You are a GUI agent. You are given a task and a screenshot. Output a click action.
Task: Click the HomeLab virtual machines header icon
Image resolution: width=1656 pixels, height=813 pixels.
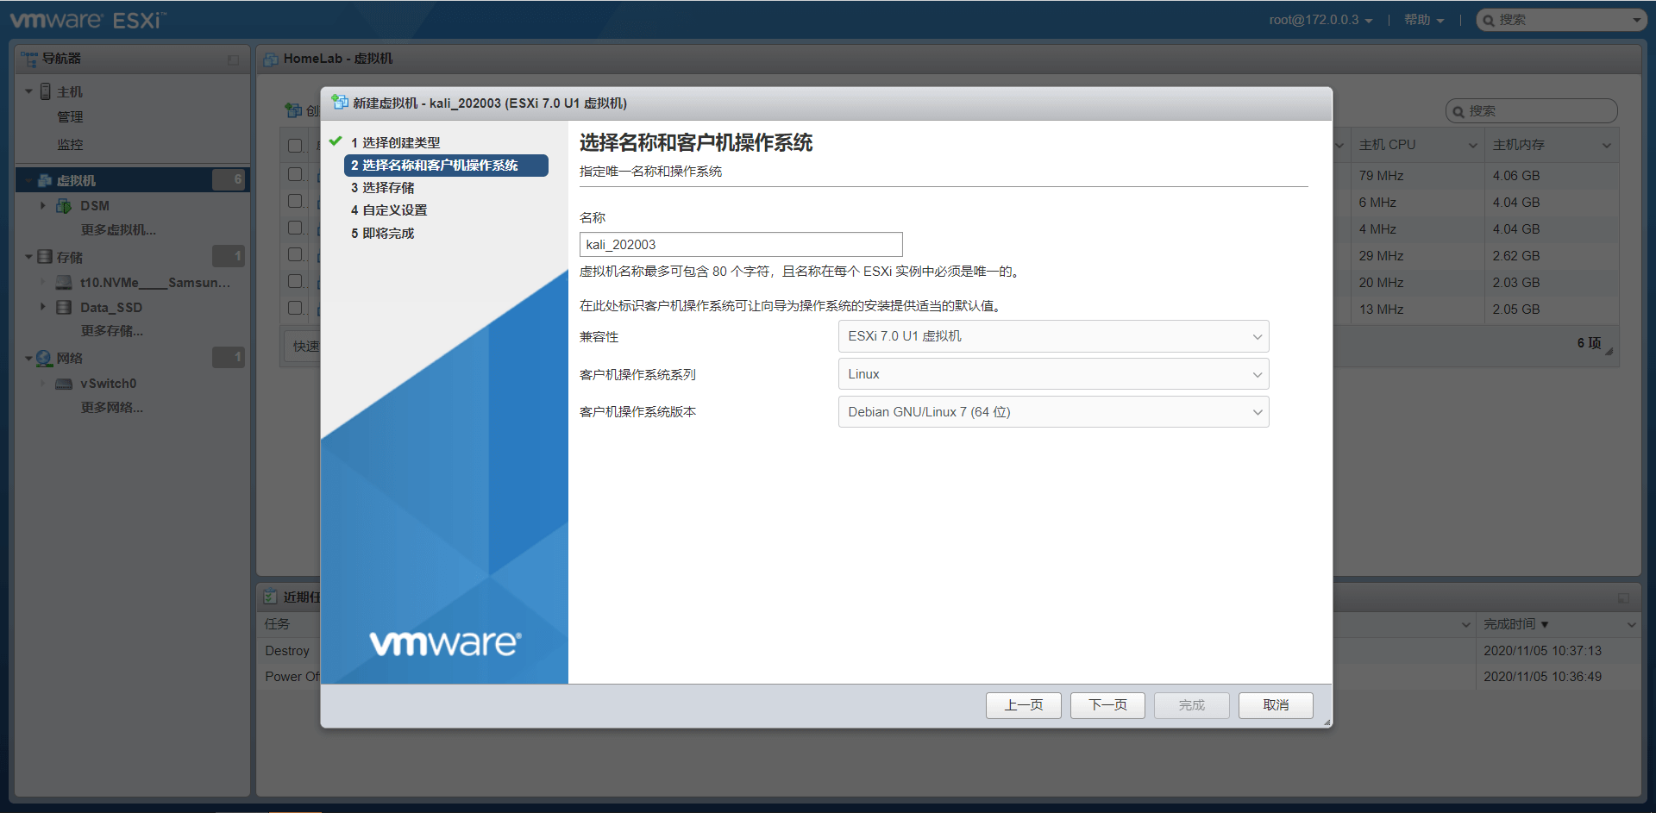tap(272, 59)
